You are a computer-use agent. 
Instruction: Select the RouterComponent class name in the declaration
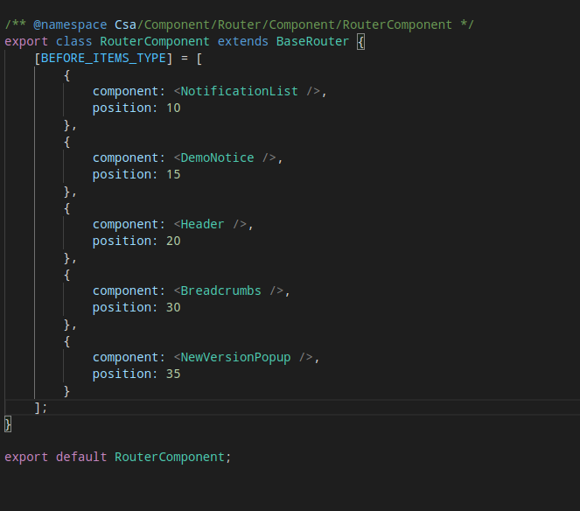155,41
